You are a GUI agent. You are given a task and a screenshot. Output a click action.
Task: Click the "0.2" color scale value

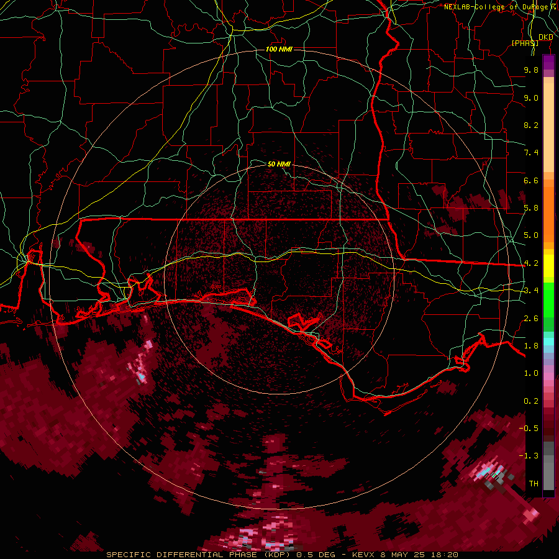(531, 401)
